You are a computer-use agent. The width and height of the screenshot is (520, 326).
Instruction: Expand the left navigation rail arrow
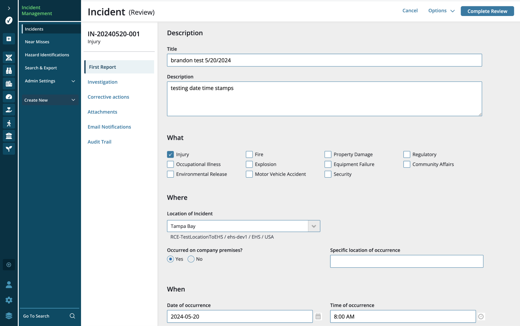tap(9, 8)
